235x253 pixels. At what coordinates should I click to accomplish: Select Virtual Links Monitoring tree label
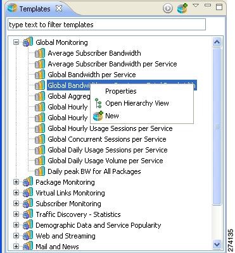tap(70, 193)
